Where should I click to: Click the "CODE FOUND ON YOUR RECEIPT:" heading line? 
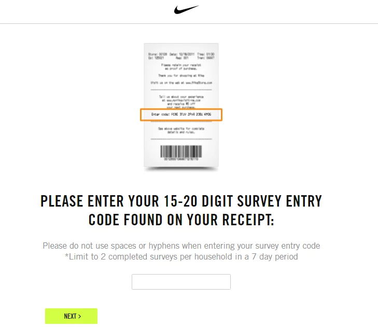coord(181,220)
